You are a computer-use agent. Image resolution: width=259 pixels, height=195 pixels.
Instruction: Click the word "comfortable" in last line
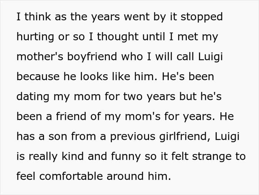71,176
